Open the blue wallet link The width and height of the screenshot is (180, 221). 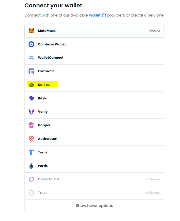pyautogui.click(x=95, y=15)
